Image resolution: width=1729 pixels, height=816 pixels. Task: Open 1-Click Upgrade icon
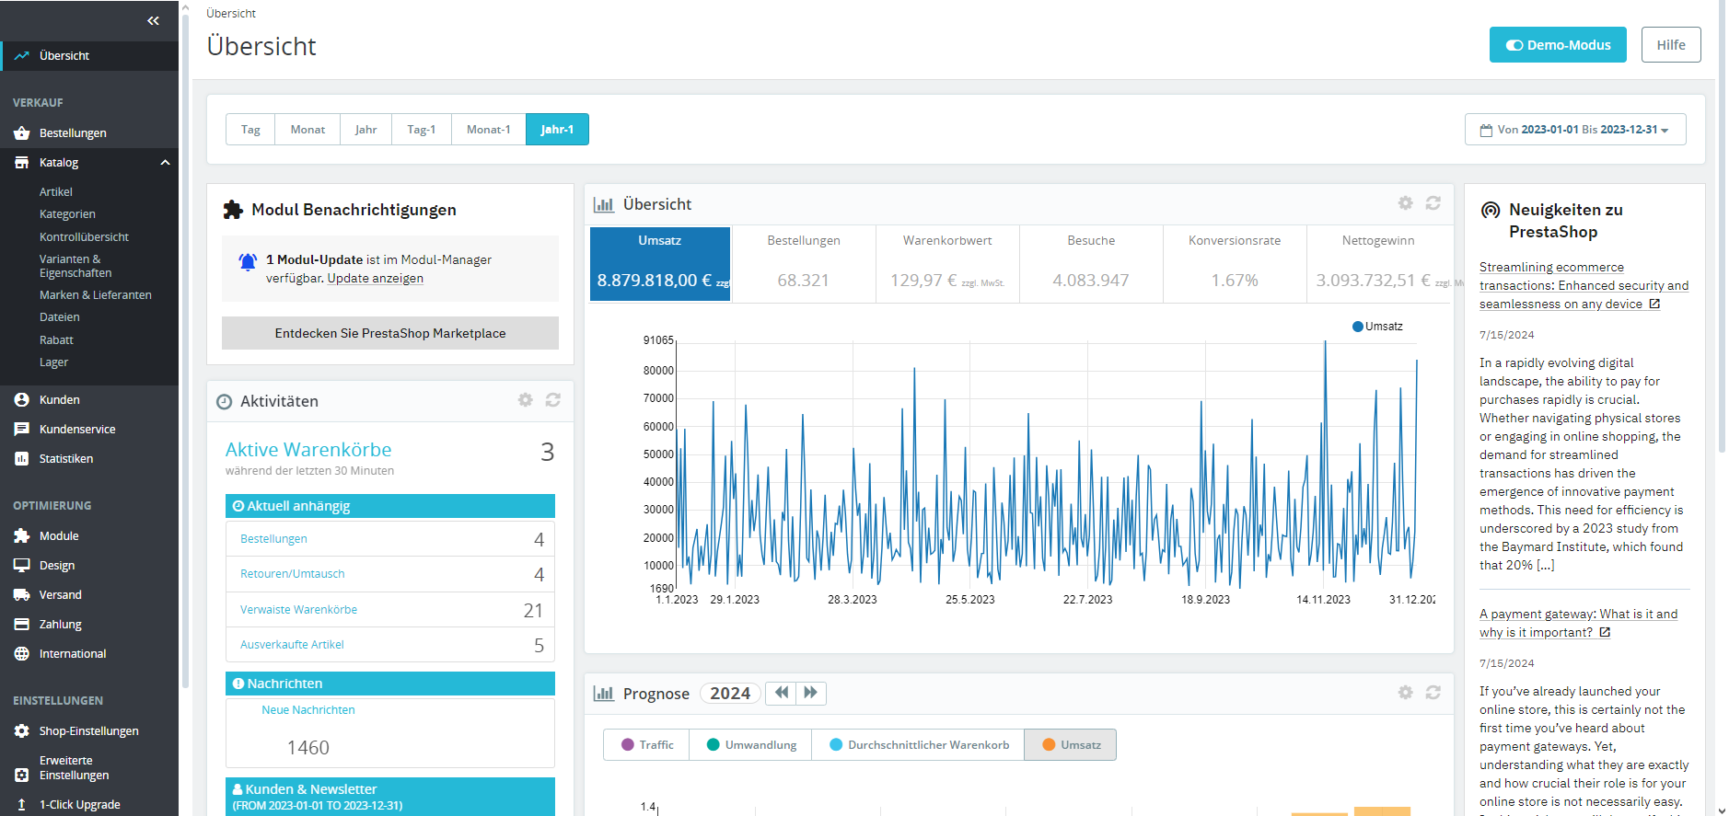[x=22, y=805]
